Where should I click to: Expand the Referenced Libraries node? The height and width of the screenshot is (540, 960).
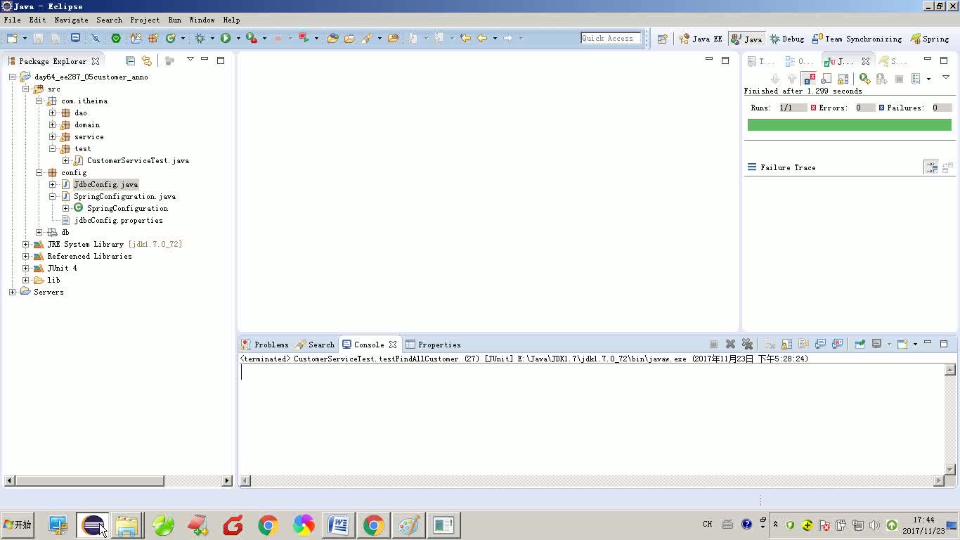25,256
